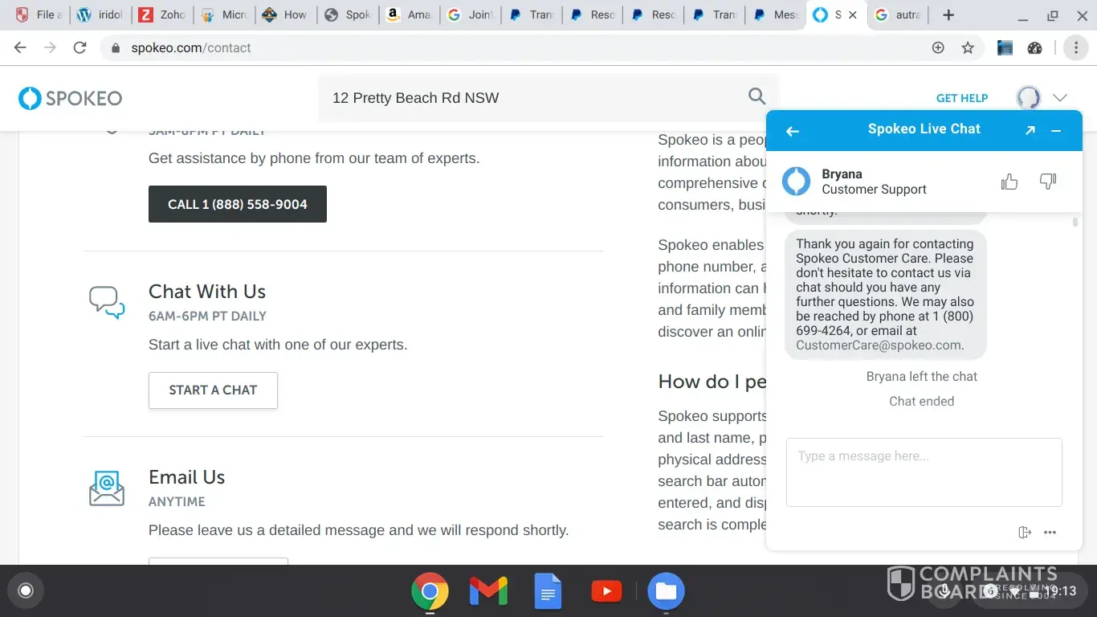Open Gmail from the shelf
Viewport: 1097px width, 617px height.
pyautogui.click(x=488, y=592)
